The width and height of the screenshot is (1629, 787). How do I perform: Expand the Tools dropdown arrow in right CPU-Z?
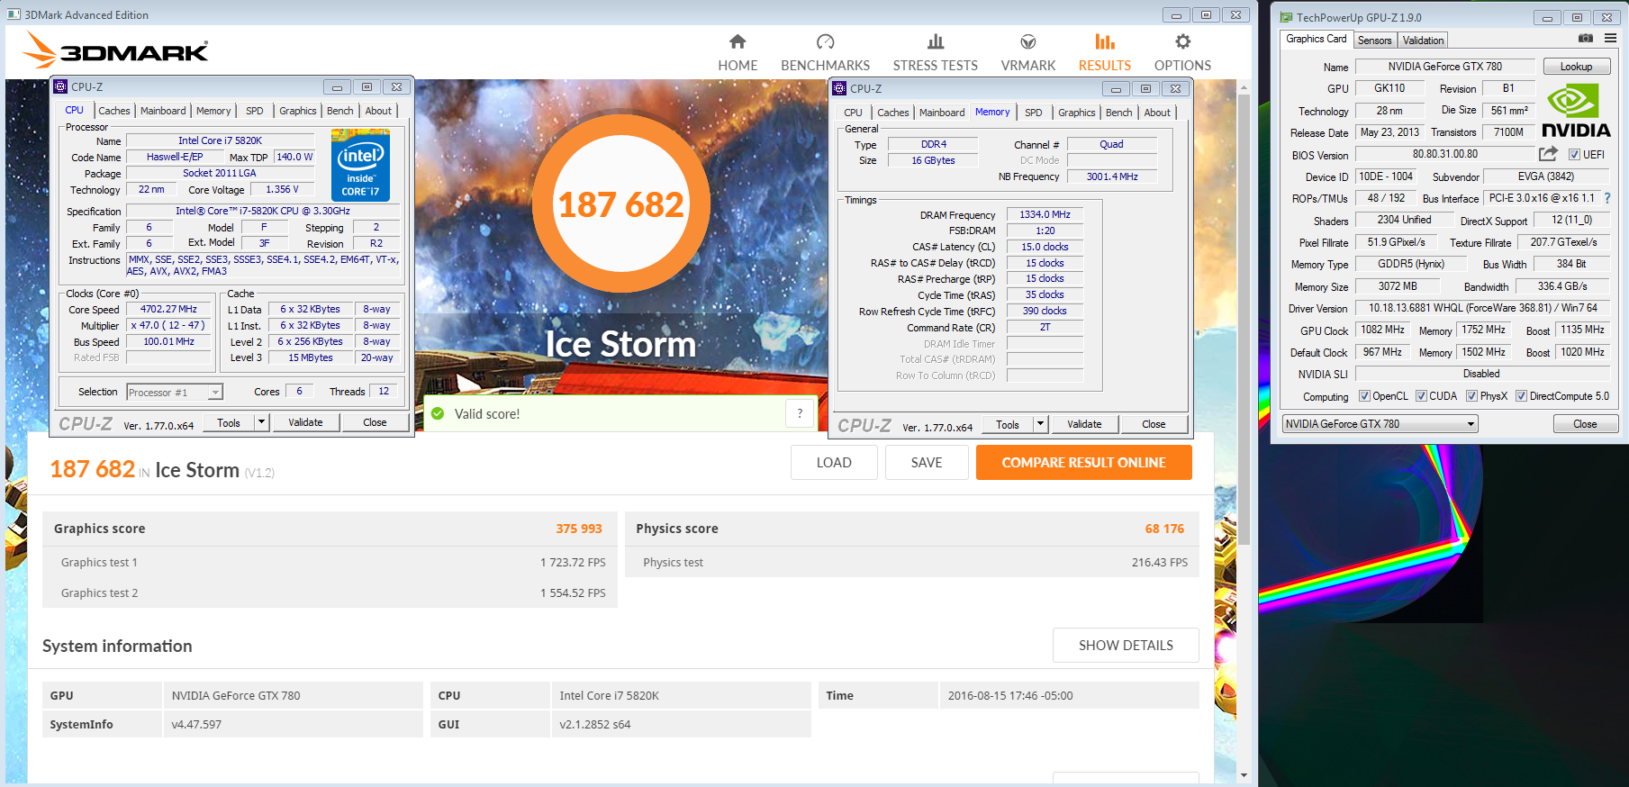[1040, 424]
